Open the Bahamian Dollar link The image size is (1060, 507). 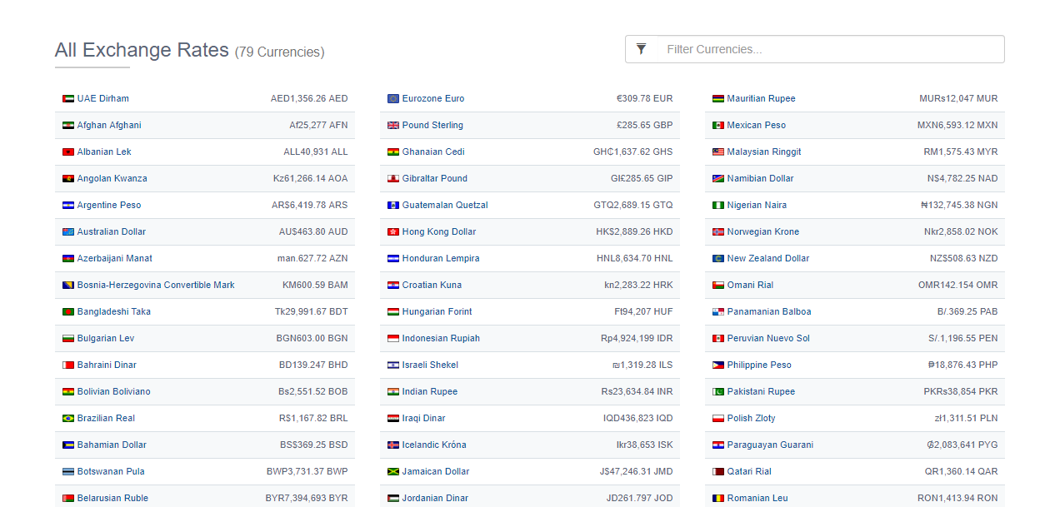(x=112, y=445)
